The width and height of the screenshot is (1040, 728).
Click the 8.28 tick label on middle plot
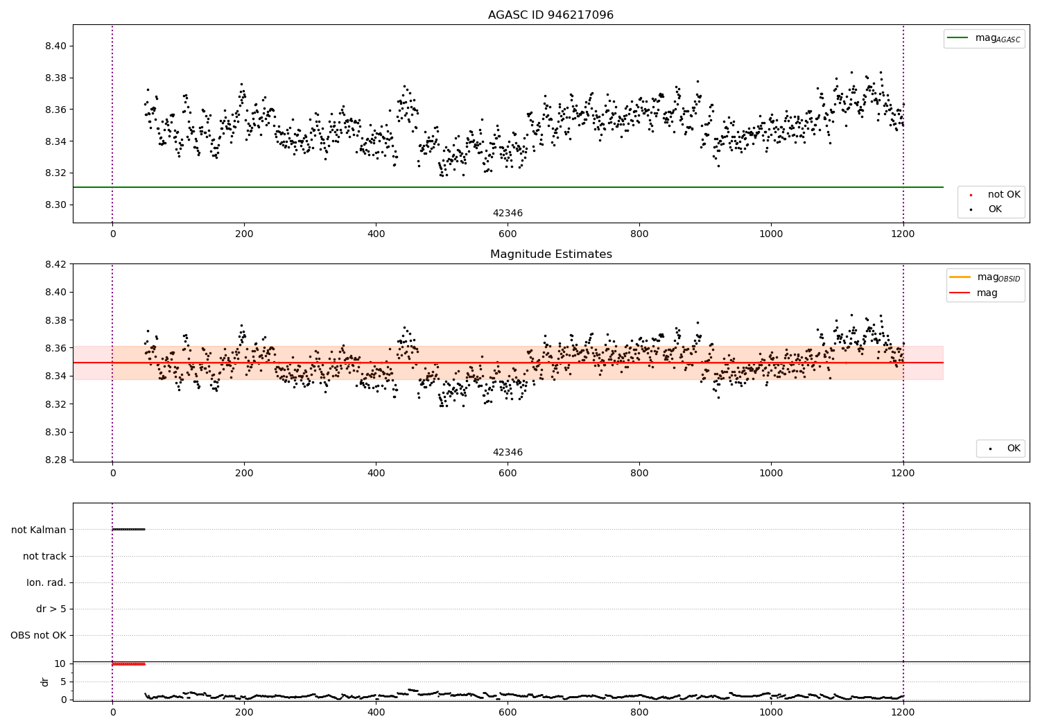pos(55,460)
